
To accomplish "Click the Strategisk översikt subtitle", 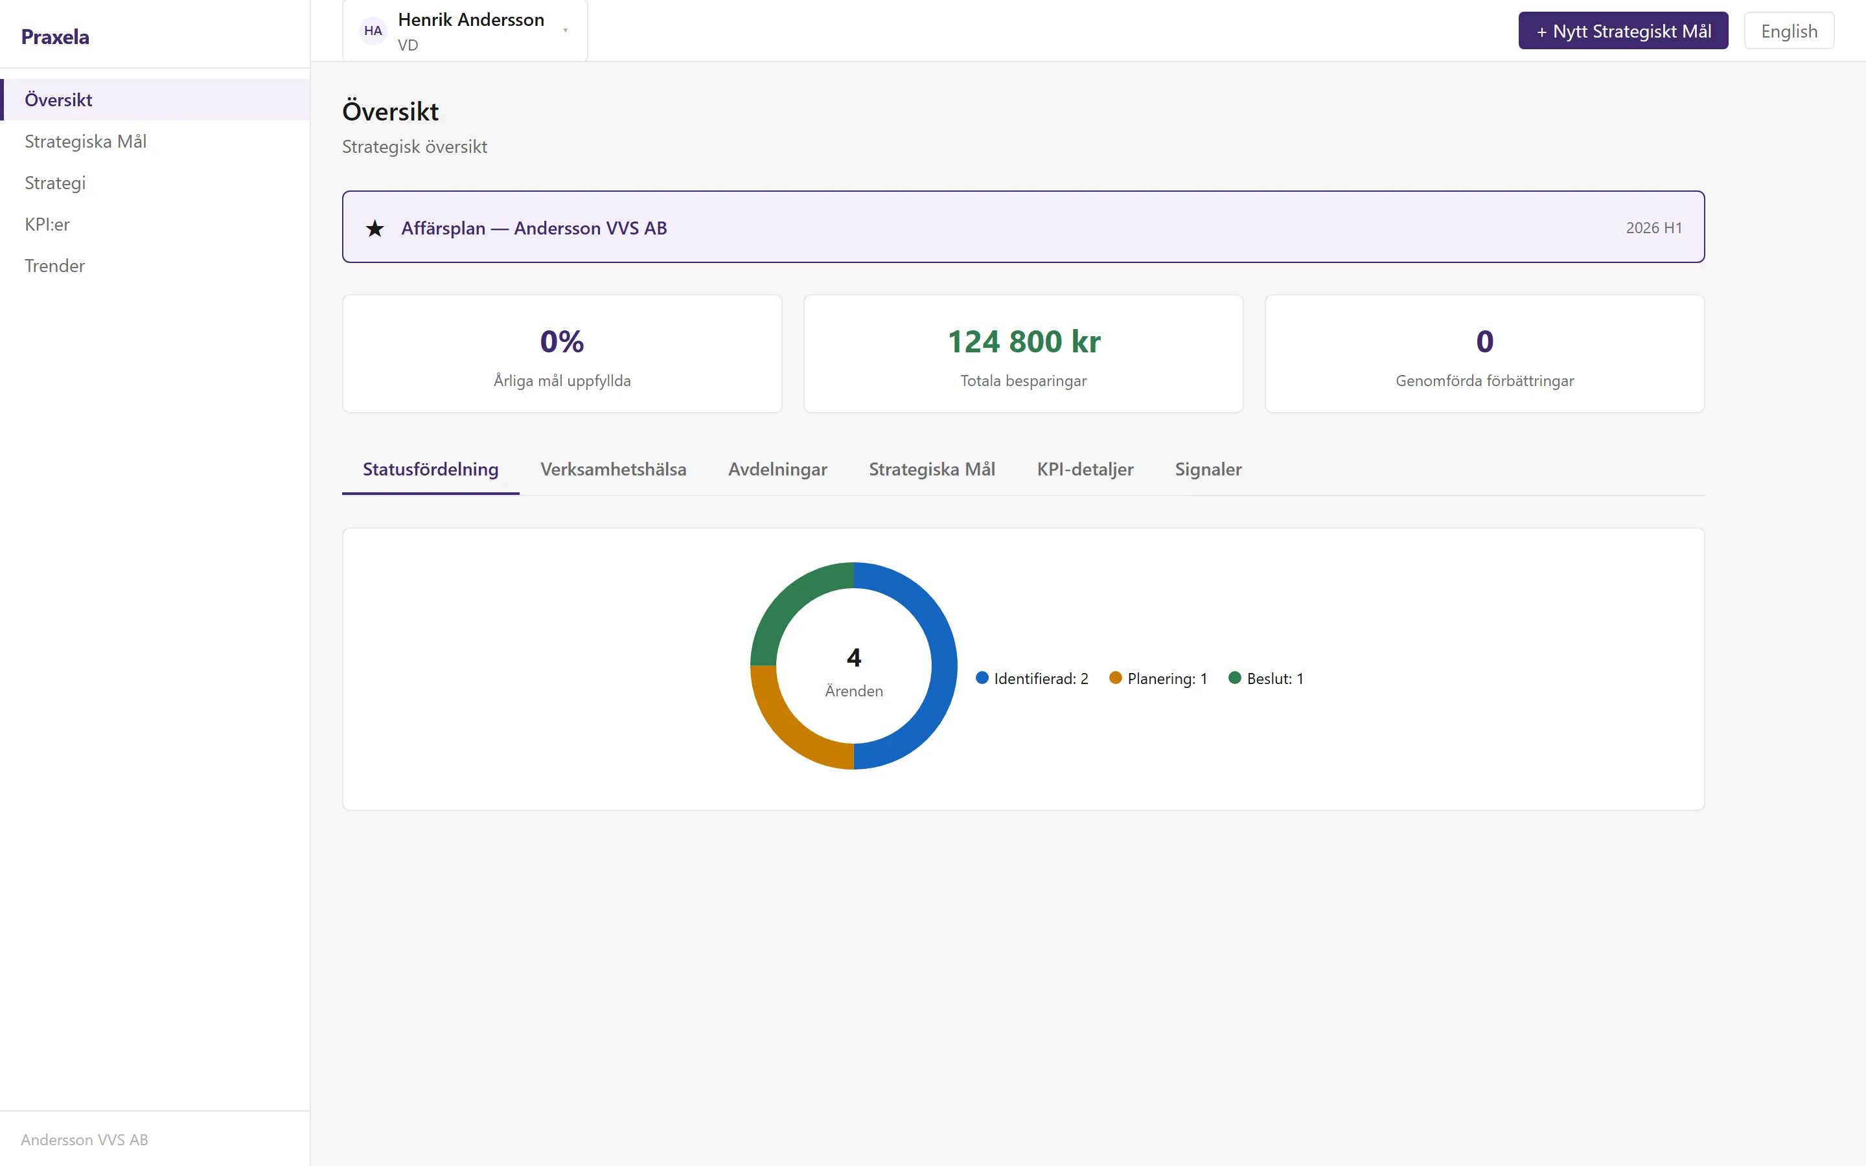I will coord(415,146).
